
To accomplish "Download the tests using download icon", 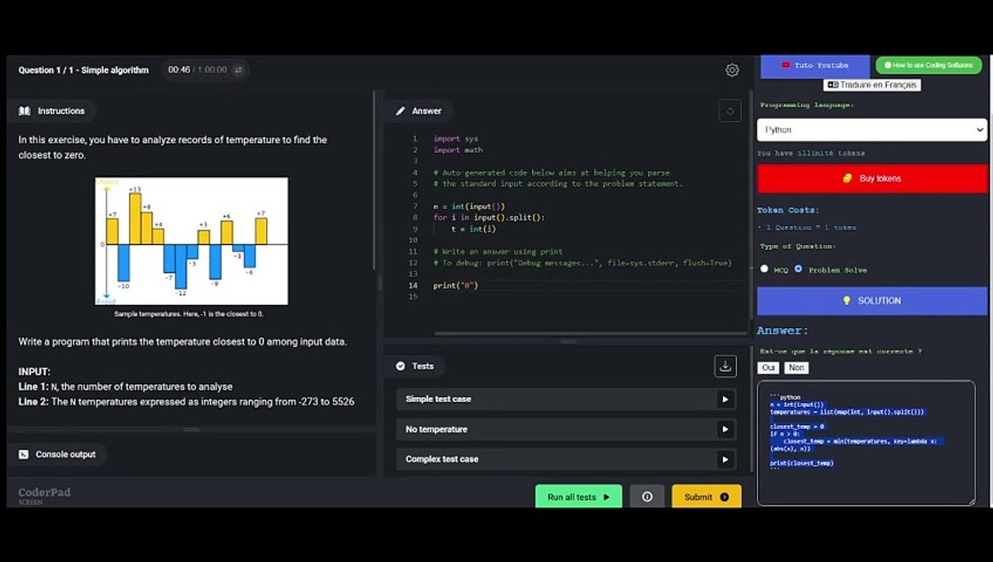I will pyautogui.click(x=725, y=366).
